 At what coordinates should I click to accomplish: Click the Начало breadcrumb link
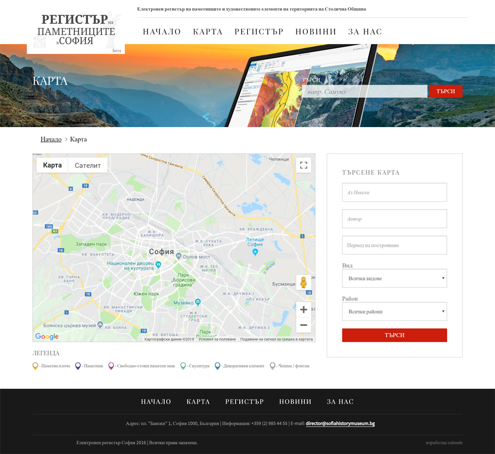(x=51, y=139)
